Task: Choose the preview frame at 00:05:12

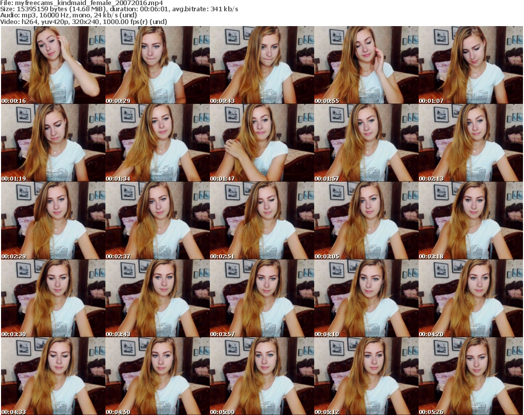Action: [366, 376]
